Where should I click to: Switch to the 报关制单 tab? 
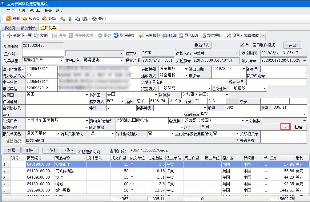pyautogui.click(x=28, y=28)
